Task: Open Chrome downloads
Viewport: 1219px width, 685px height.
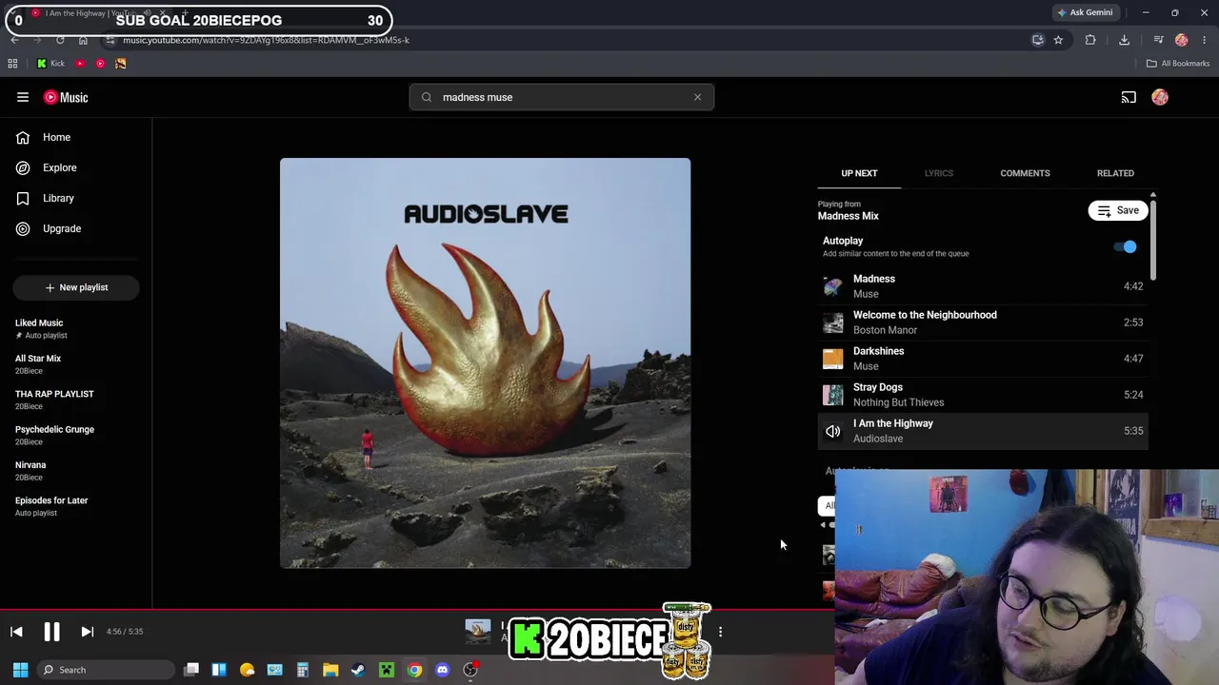Action: (1124, 40)
